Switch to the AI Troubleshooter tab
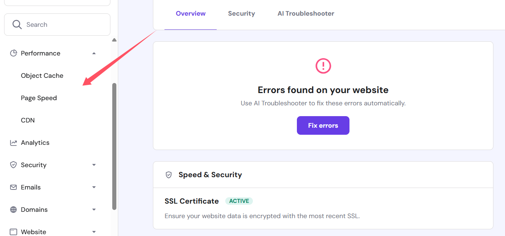Image resolution: width=505 pixels, height=236 pixels. 305,14
